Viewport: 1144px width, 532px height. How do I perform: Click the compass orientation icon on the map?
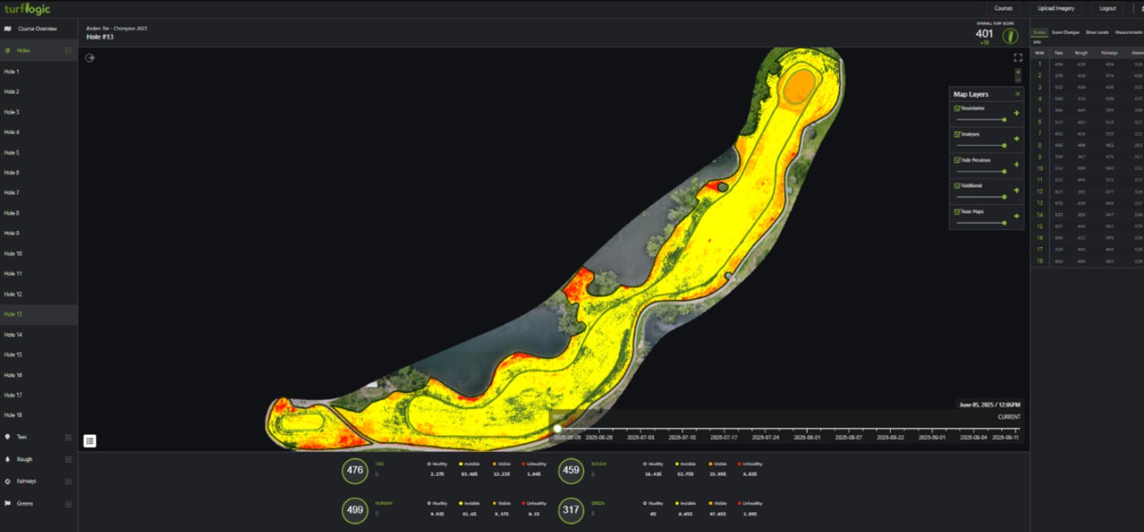(90, 56)
